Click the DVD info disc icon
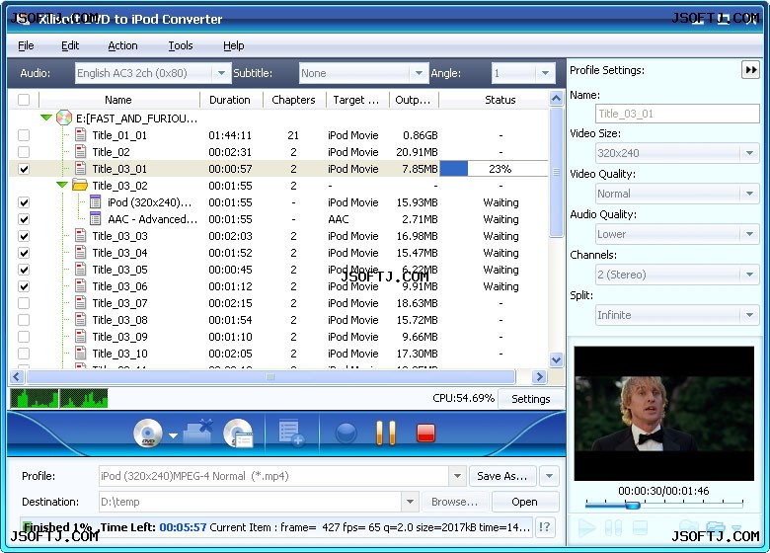Viewport: 770px width, 553px height. pos(238,434)
